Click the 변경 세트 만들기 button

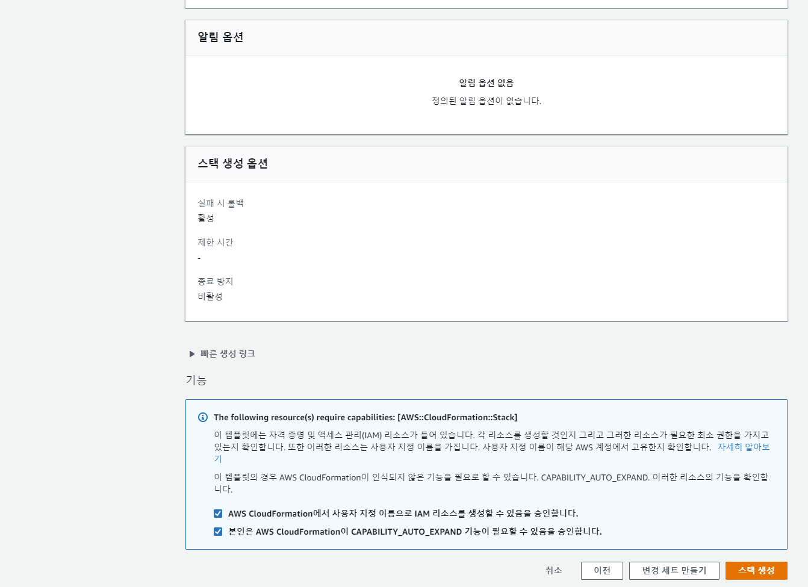(x=674, y=570)
